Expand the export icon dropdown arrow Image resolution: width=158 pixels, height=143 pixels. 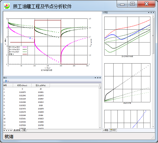[8, 81]
